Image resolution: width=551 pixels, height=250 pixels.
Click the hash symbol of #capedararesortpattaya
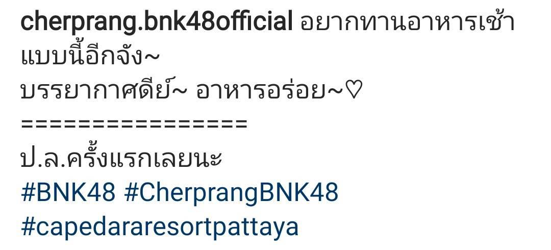coord(28,227)
